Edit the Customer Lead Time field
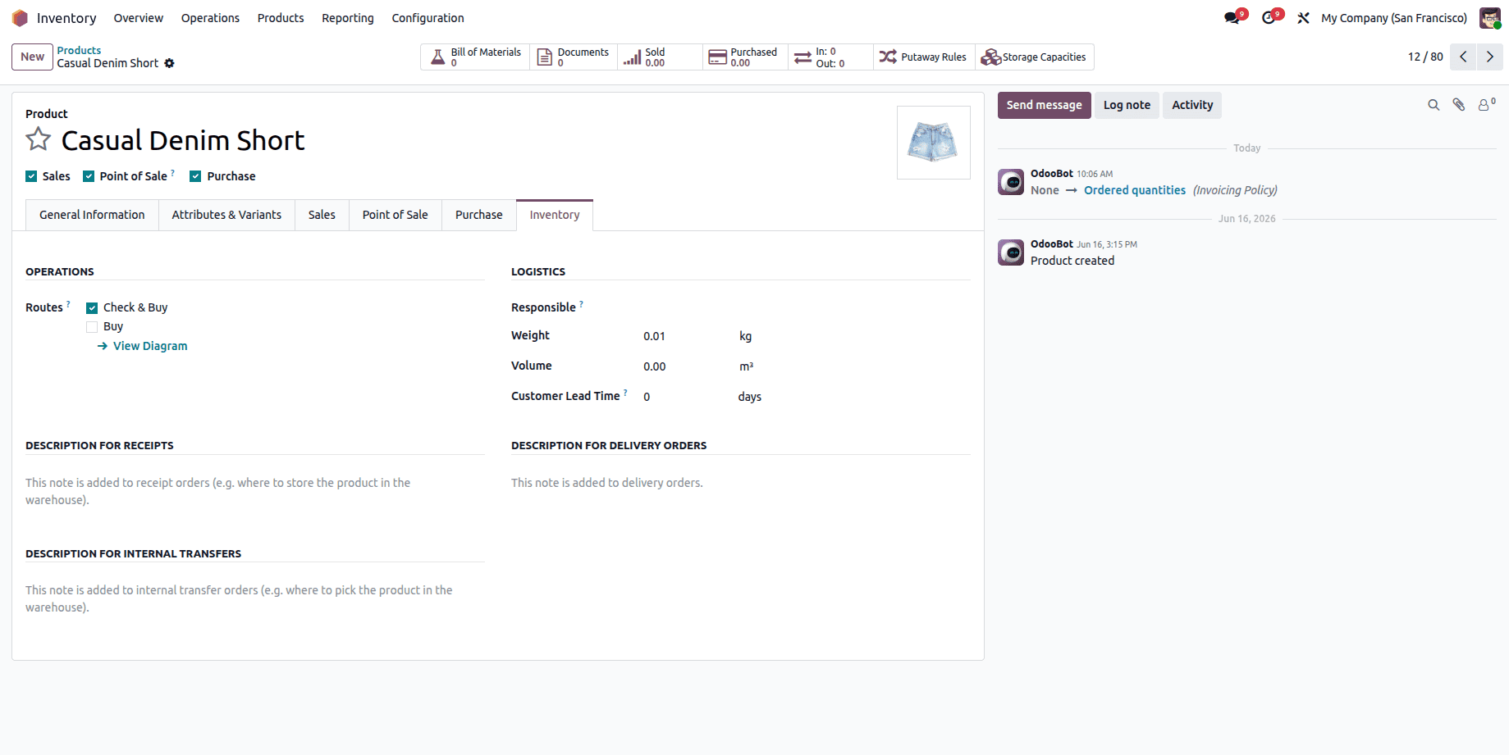Viewport: 1509px width, 755px height. 687,397
